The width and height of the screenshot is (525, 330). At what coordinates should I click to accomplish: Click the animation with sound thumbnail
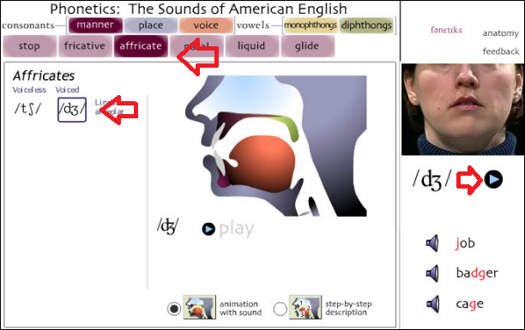click(x=200, y=307)
